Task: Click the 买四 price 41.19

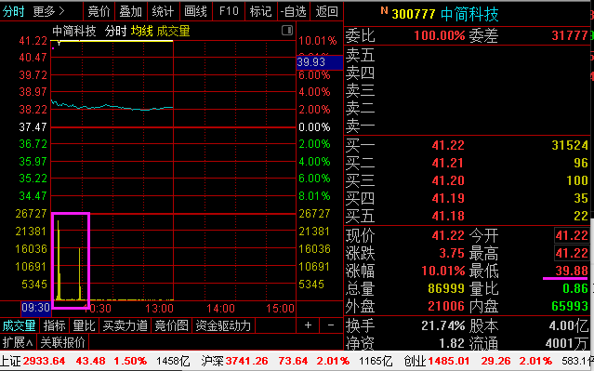Action: [x=448, y=198]
